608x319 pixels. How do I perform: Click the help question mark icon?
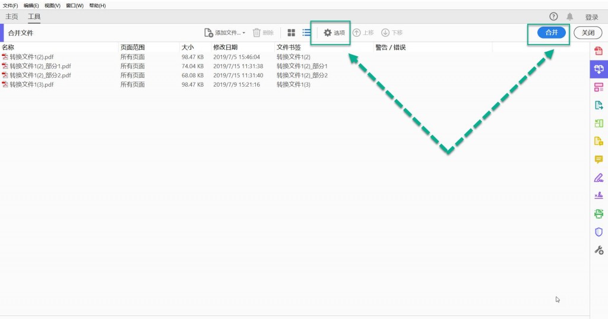pos(553,16)
